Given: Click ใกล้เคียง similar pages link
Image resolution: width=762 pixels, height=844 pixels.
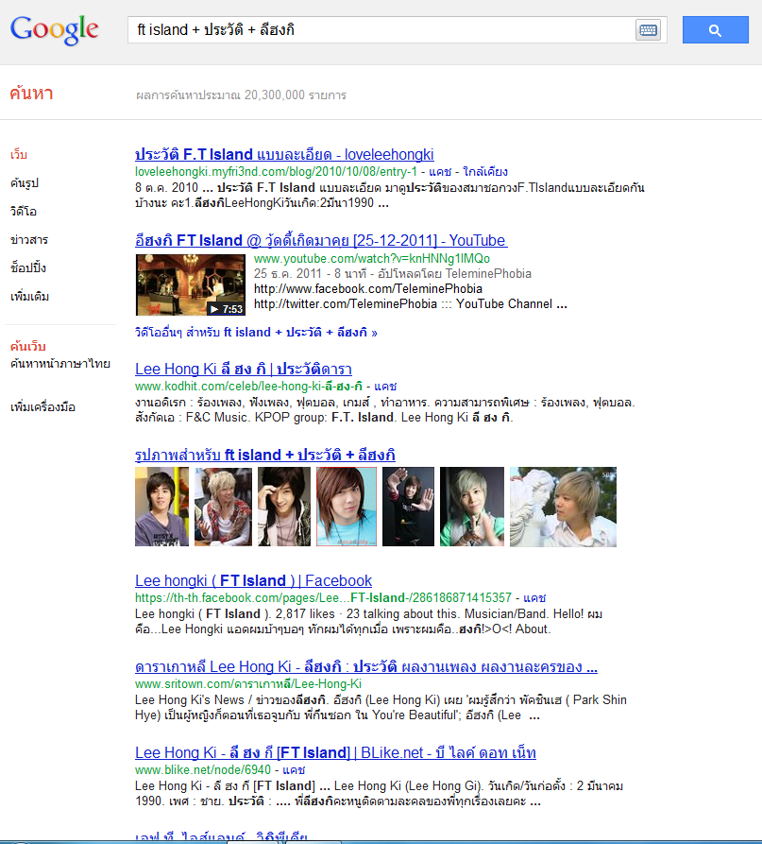Looking at the screenshot, I should point(485,172).
